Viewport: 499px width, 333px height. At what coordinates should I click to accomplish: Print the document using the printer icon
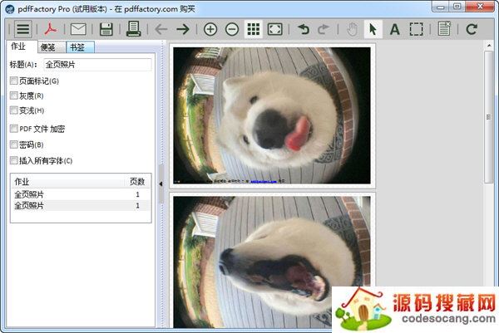tap(133, 29)
